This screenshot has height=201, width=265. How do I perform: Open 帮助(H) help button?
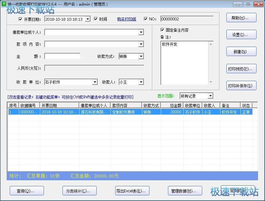pyautogui.click(x=241, y=18)
